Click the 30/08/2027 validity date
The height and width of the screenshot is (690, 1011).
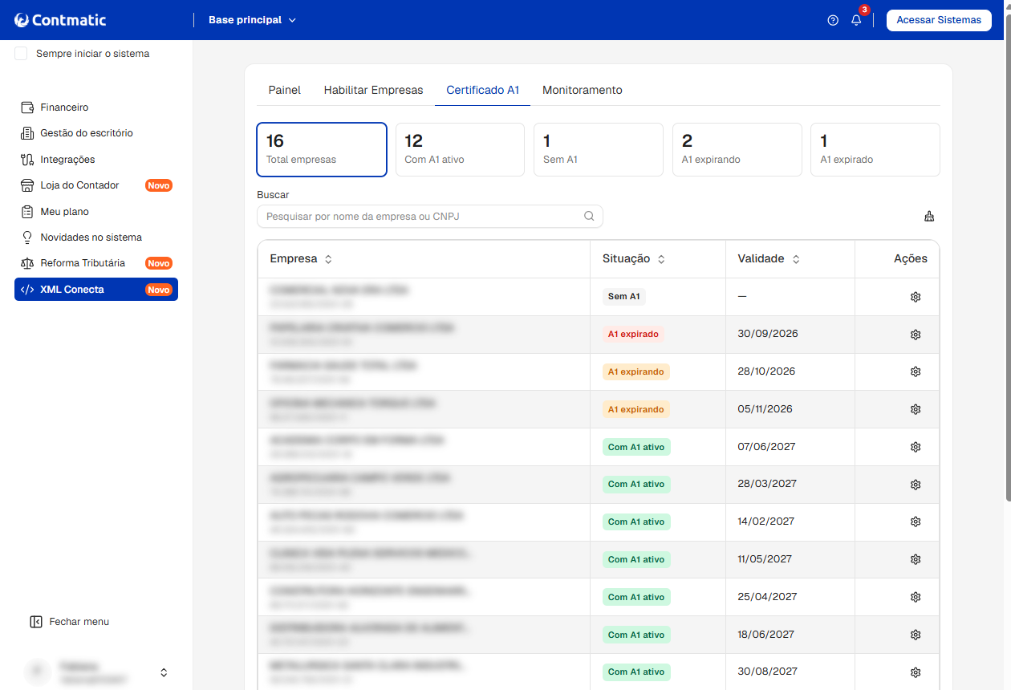tap(767, 672)
